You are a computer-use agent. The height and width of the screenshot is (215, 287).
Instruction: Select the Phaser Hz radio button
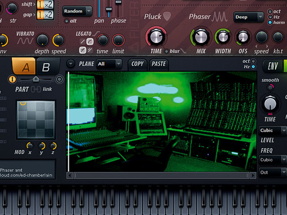[270, 17]
